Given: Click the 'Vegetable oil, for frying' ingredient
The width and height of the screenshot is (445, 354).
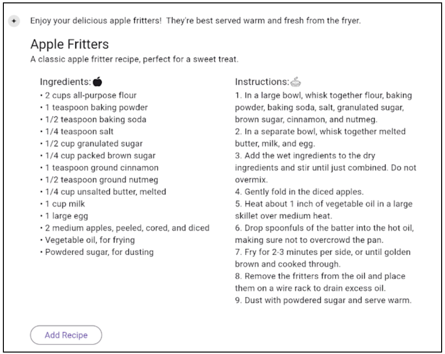Looking at the screenshot, I should (90, 240).
